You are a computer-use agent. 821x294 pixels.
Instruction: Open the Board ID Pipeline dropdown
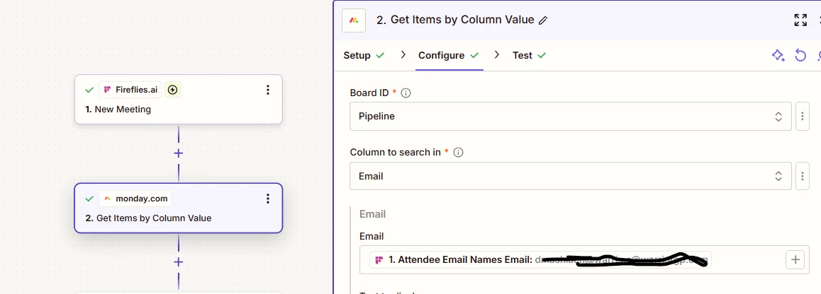571,116
